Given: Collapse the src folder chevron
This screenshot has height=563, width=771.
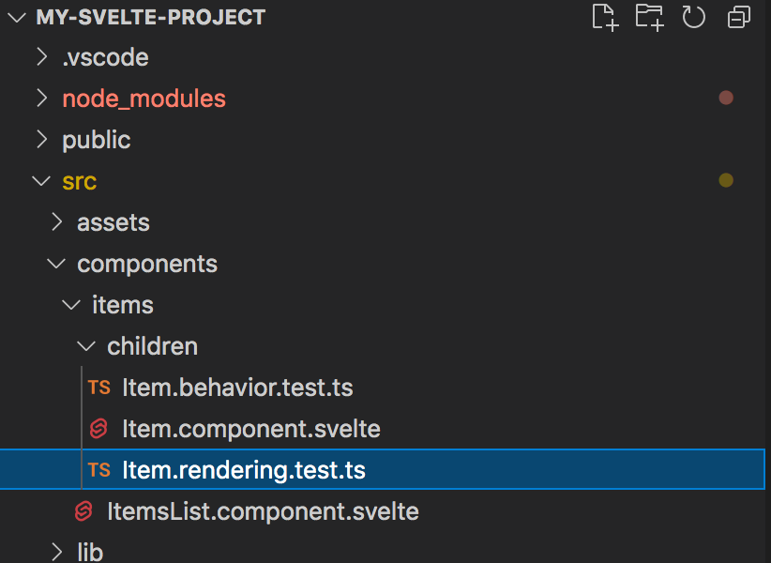Looking at the screenshot, I should [41, 181].
